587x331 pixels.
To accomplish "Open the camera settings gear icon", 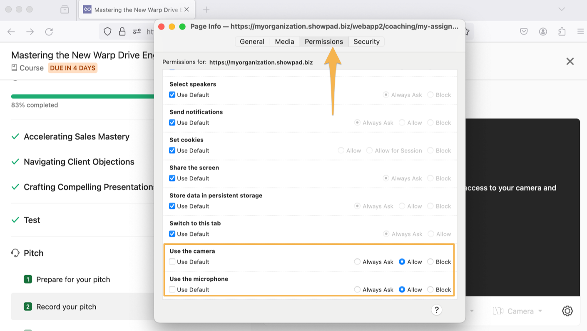I will click(x=567, y=311).
